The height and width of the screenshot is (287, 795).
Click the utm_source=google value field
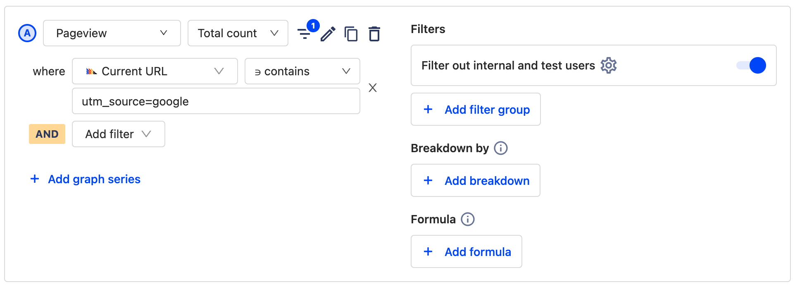click(x=216, y=101)
